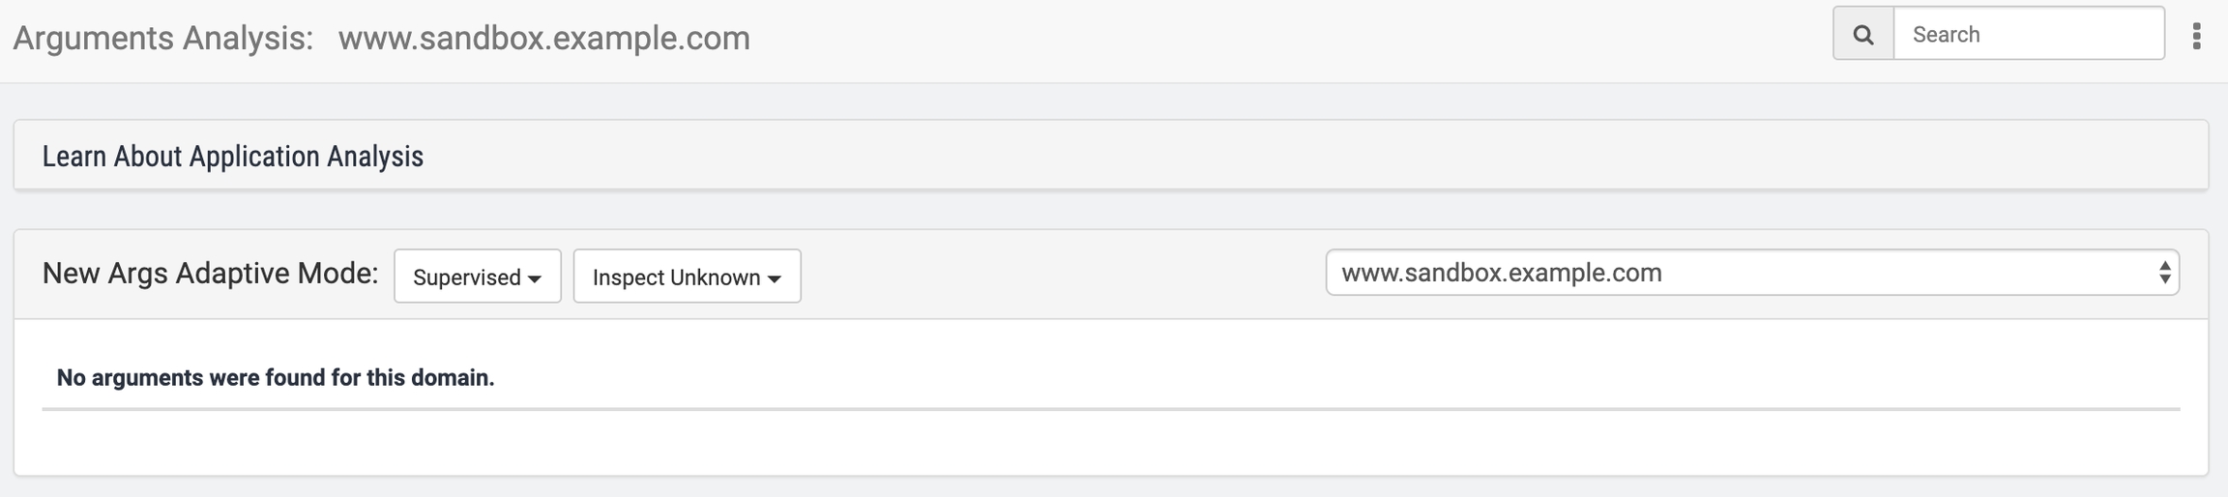Click the "Arguments Analysis:" page title
Screen dimensions: 2228x497
pos(163,38)
